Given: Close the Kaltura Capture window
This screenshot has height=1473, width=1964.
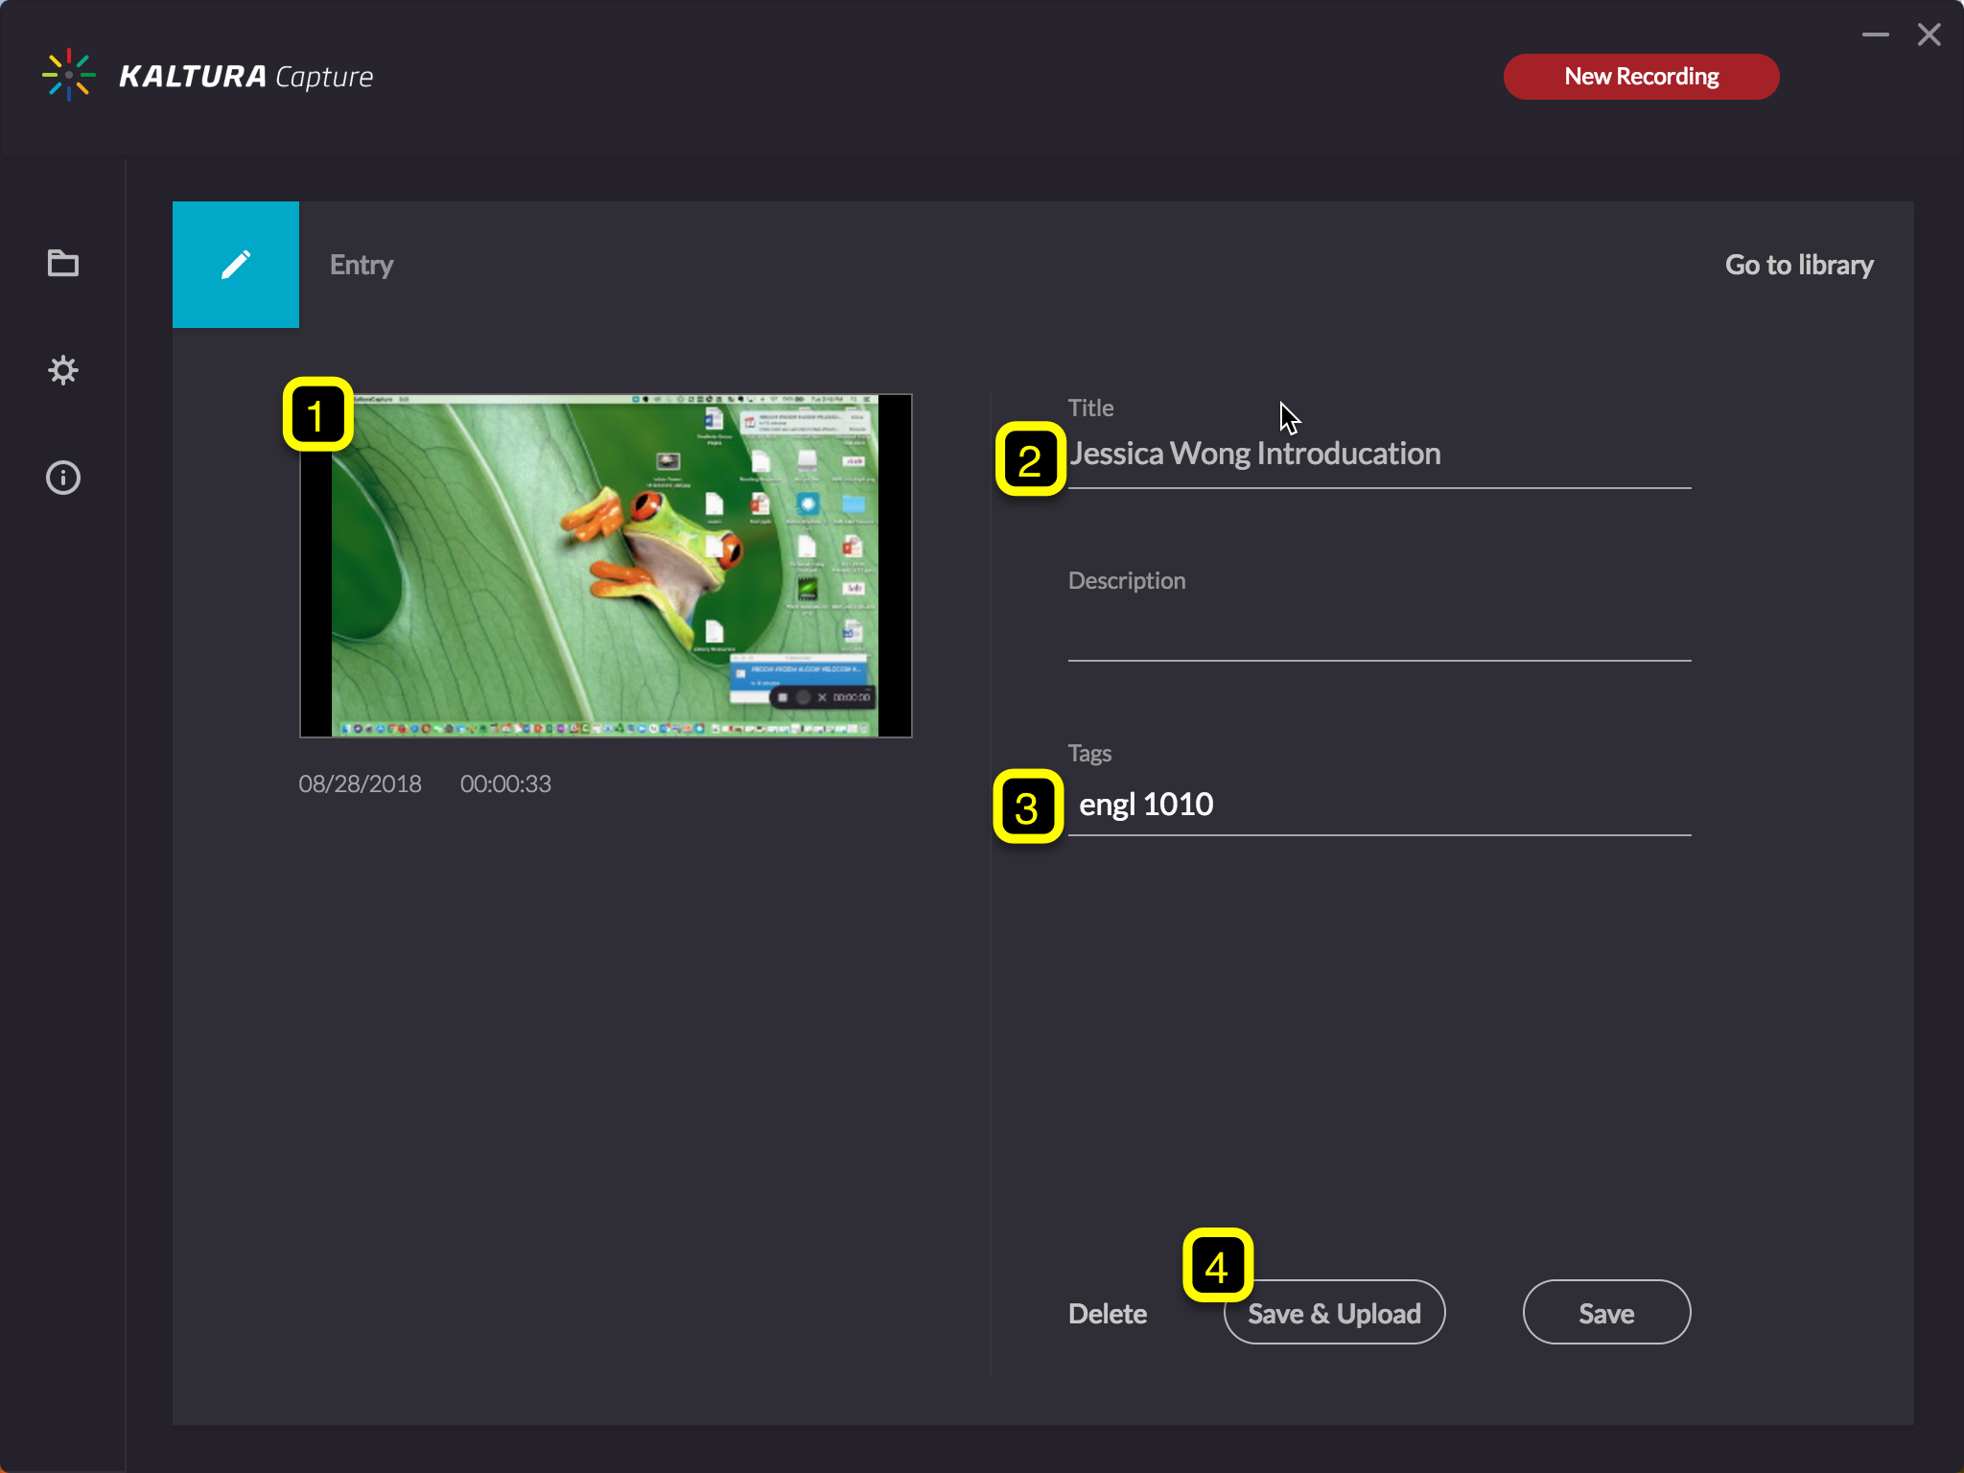Looking at the screenshot, I should [1929, 35].
